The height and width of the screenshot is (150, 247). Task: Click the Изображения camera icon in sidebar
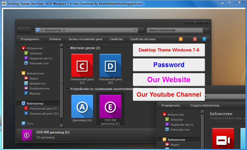(26, 88)
